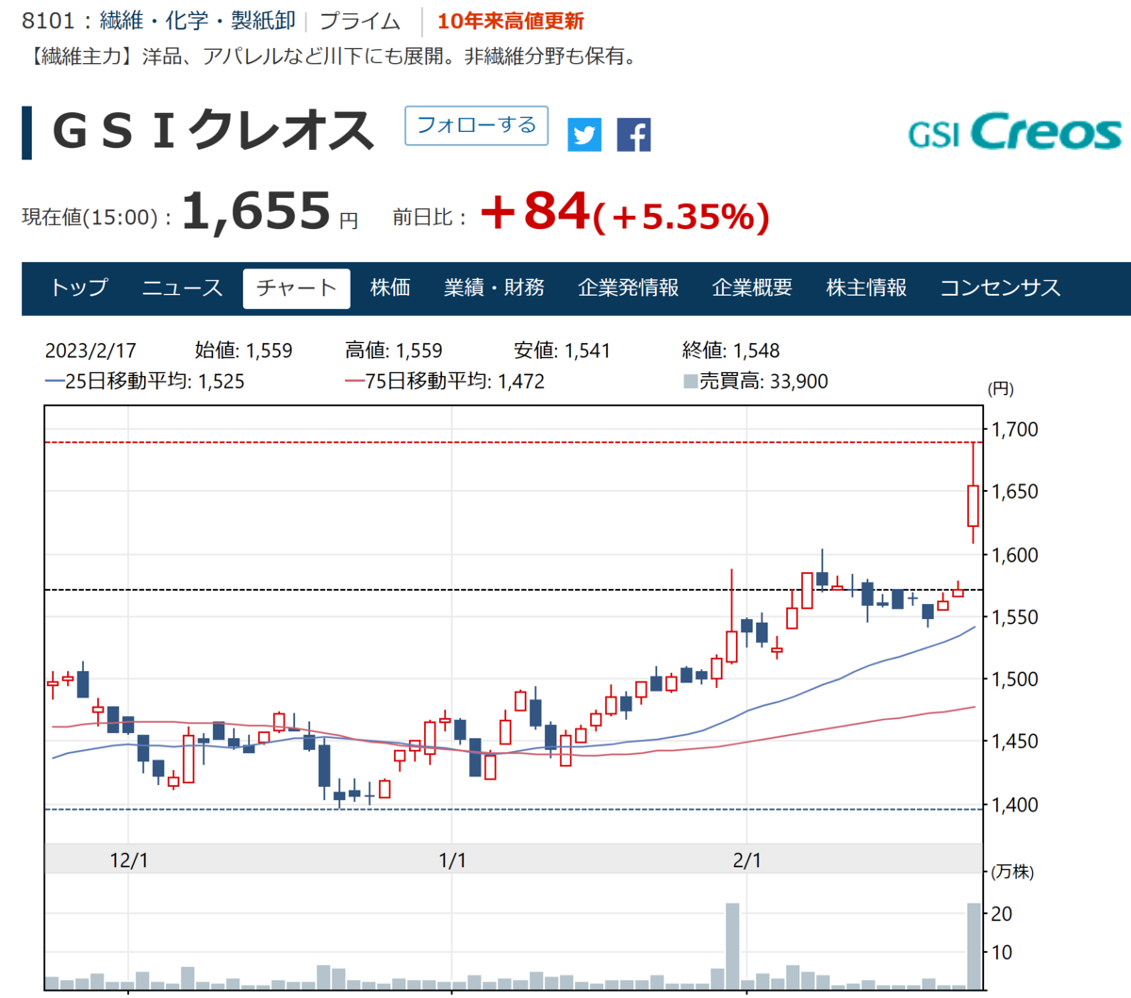The image size is (1131, 998).
Task: Click the GSI Creos company logo
Action: pyautogui.click(x=1015, y=132)
